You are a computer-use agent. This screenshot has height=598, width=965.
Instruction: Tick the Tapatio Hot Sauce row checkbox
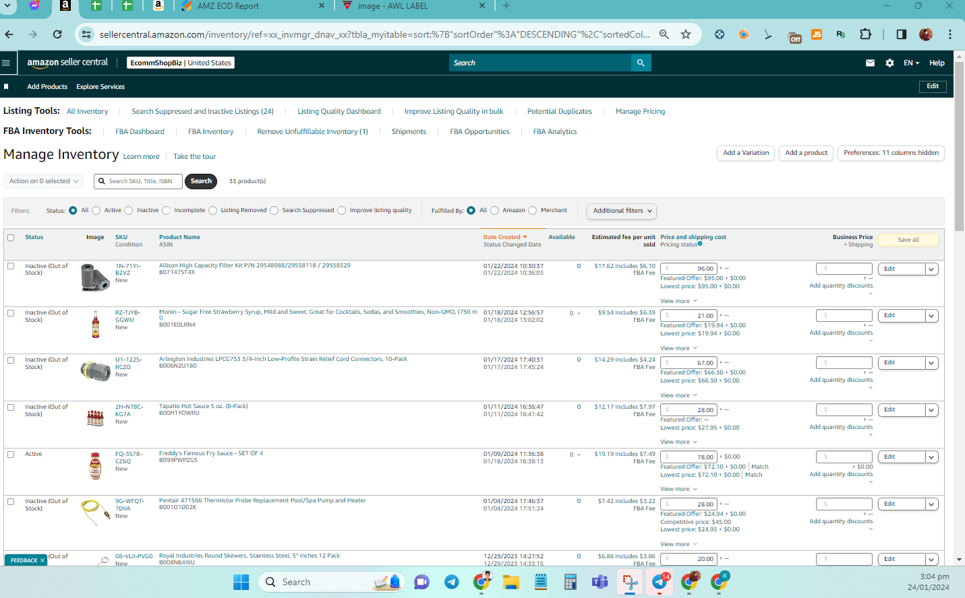(x=11, y=407)
